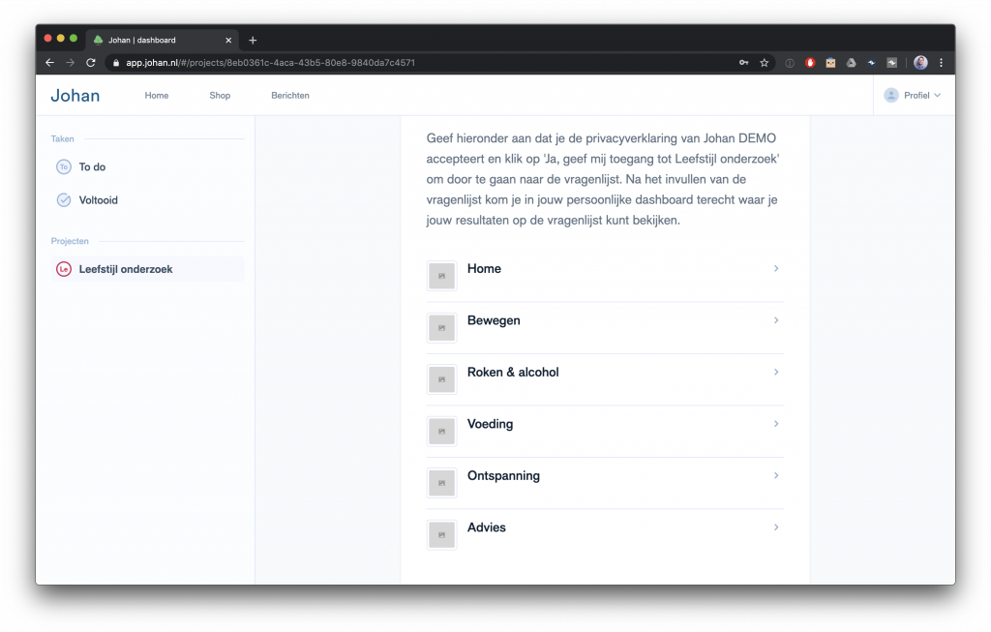Click the Bewegen row placeholder image
The image size is (991, 632).
(x=441, y=328)
